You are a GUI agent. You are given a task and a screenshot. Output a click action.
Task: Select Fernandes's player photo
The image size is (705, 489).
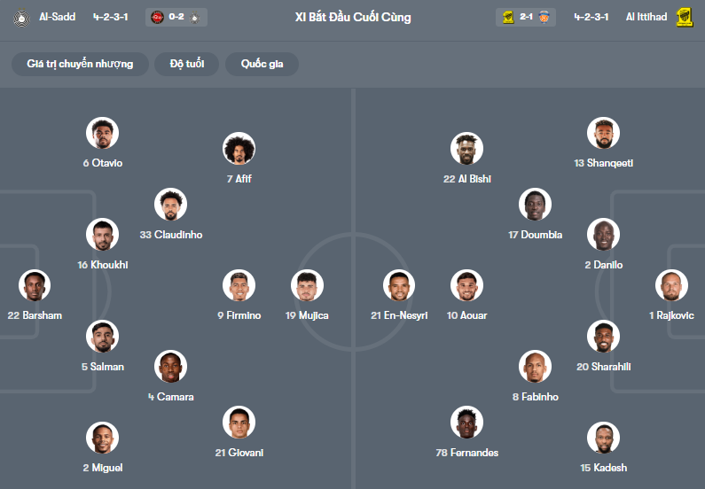(467, 423)
